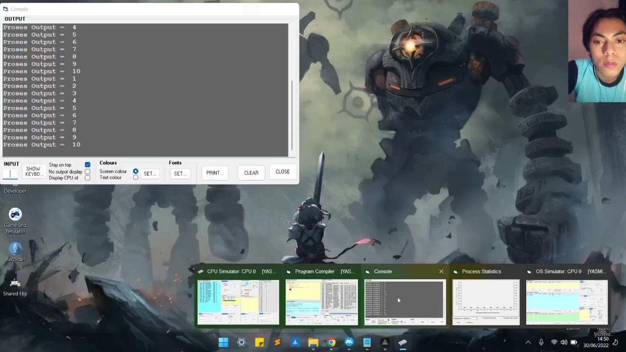Select the Text colour radio button

[x=135, y=177]
